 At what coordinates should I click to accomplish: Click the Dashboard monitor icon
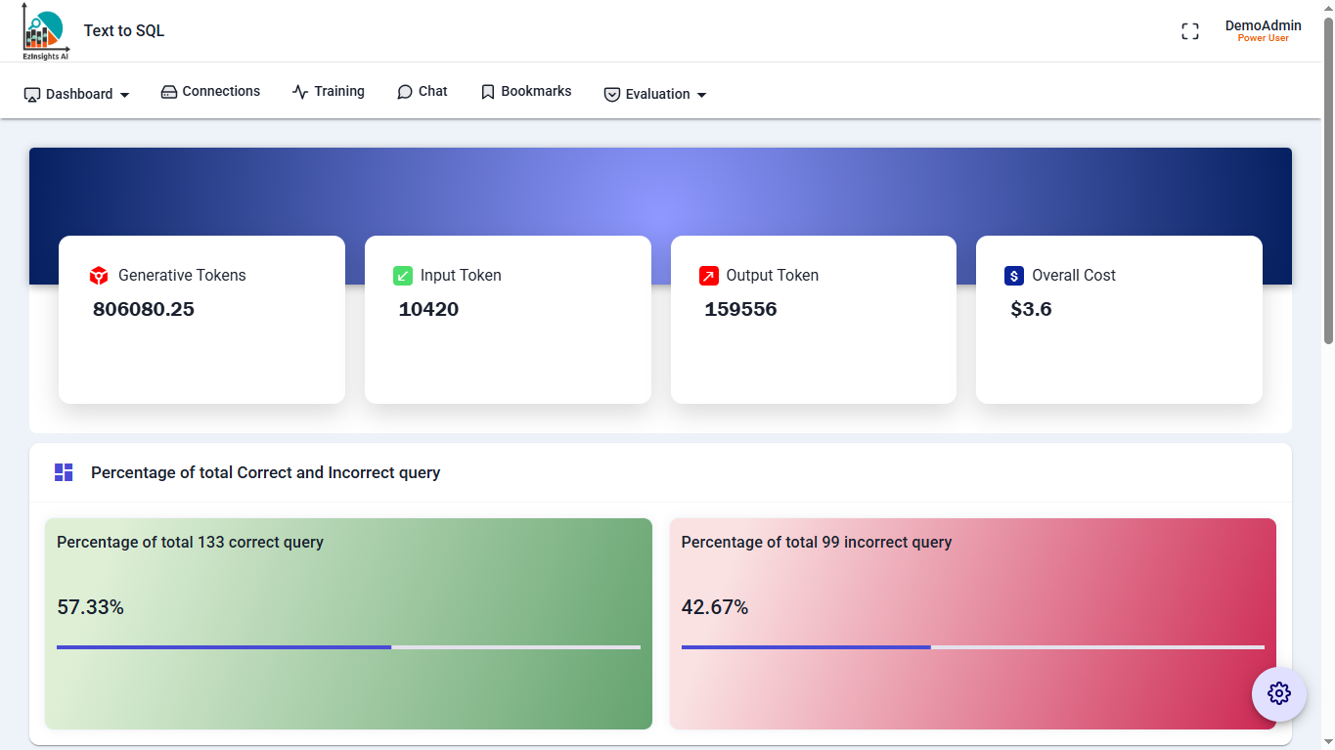(x=32, y=95)
